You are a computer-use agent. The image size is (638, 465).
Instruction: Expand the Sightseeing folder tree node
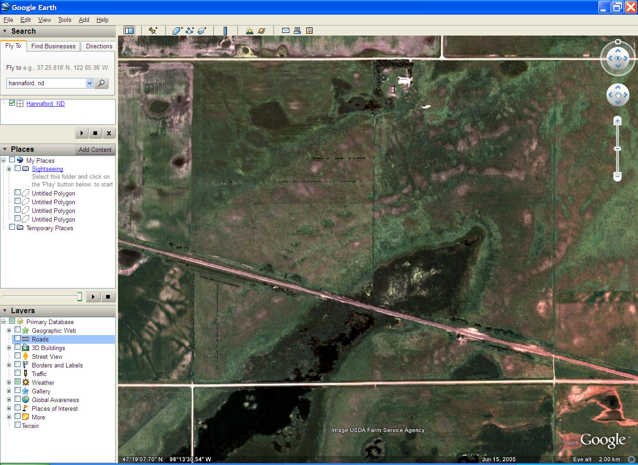coord(9,169)
